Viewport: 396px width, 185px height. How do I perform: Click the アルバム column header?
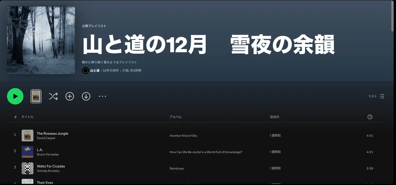(x=176, y=117)
